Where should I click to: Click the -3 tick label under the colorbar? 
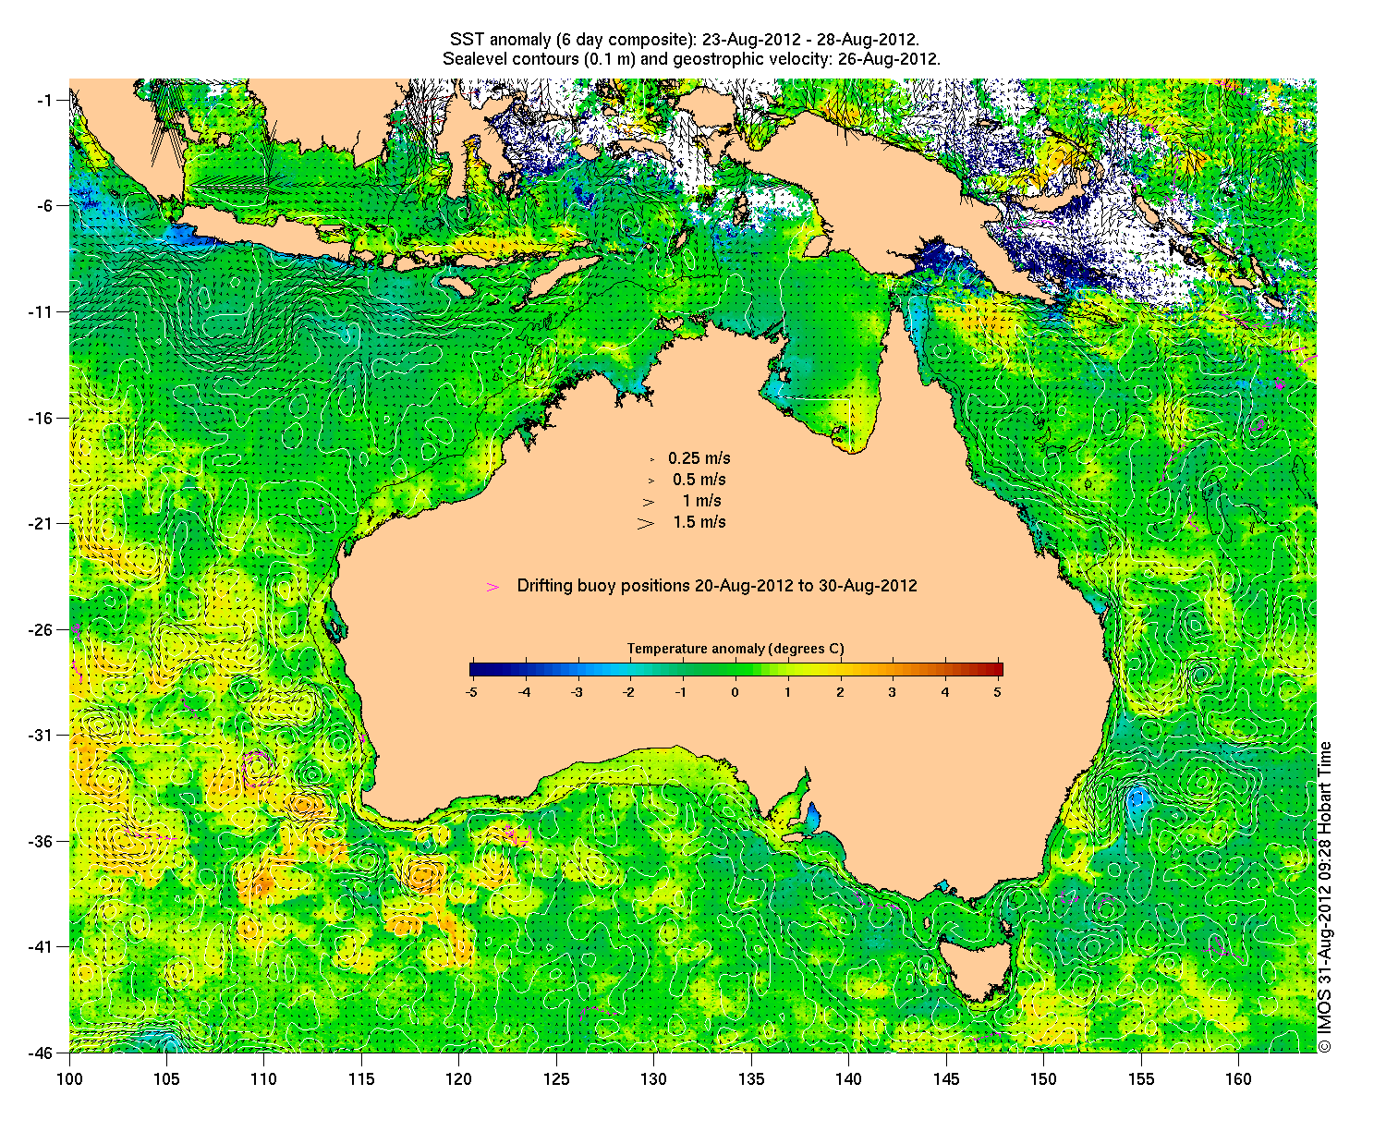[x=576, y=691]
